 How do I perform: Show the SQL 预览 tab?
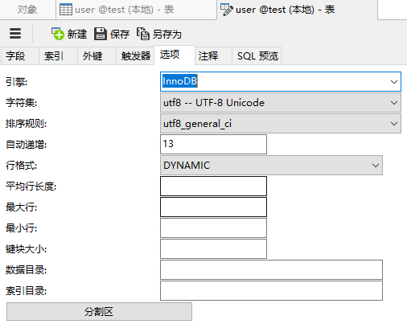[x=257, y=56]
